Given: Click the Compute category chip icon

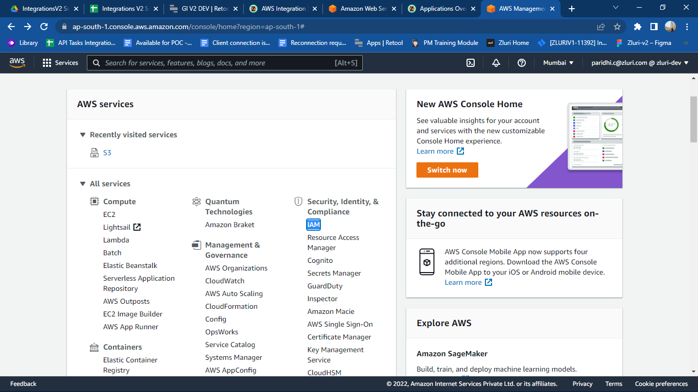Looking at the screenshot, I should [x=95, y=202].
